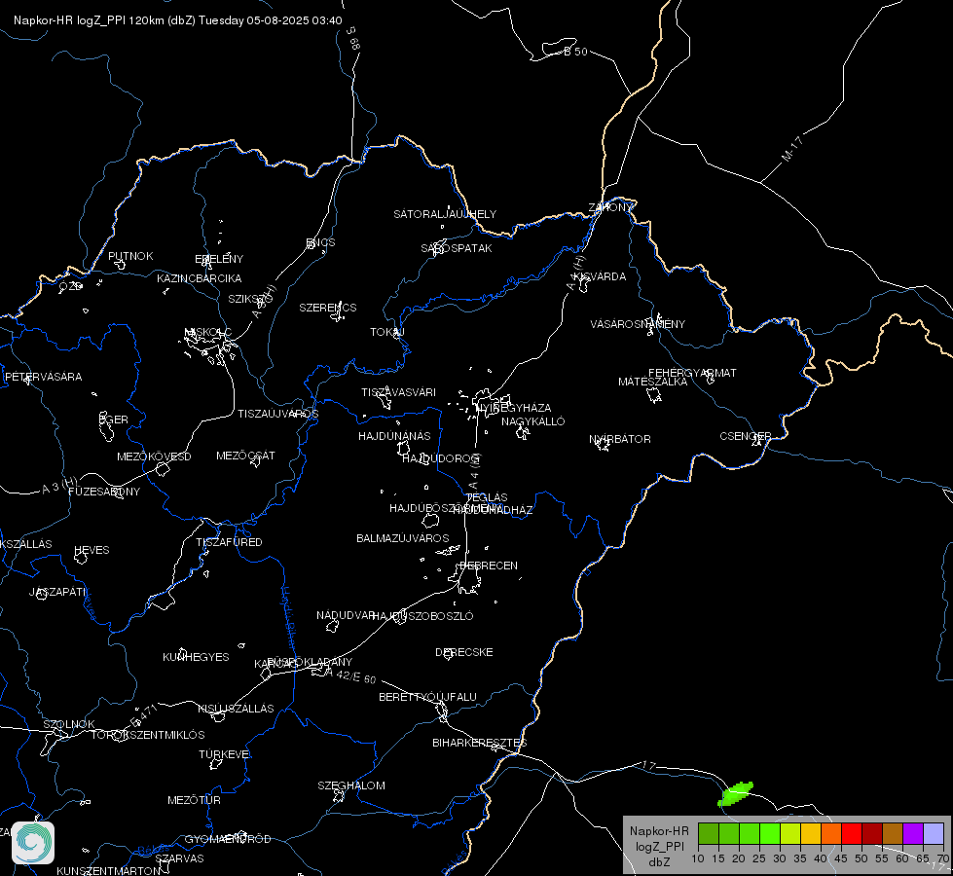The height and width of the screenshot is (876, 953).
Task: Click the HAJDÚSZOBOSZLÓ city label
Action: coord(423,616)
